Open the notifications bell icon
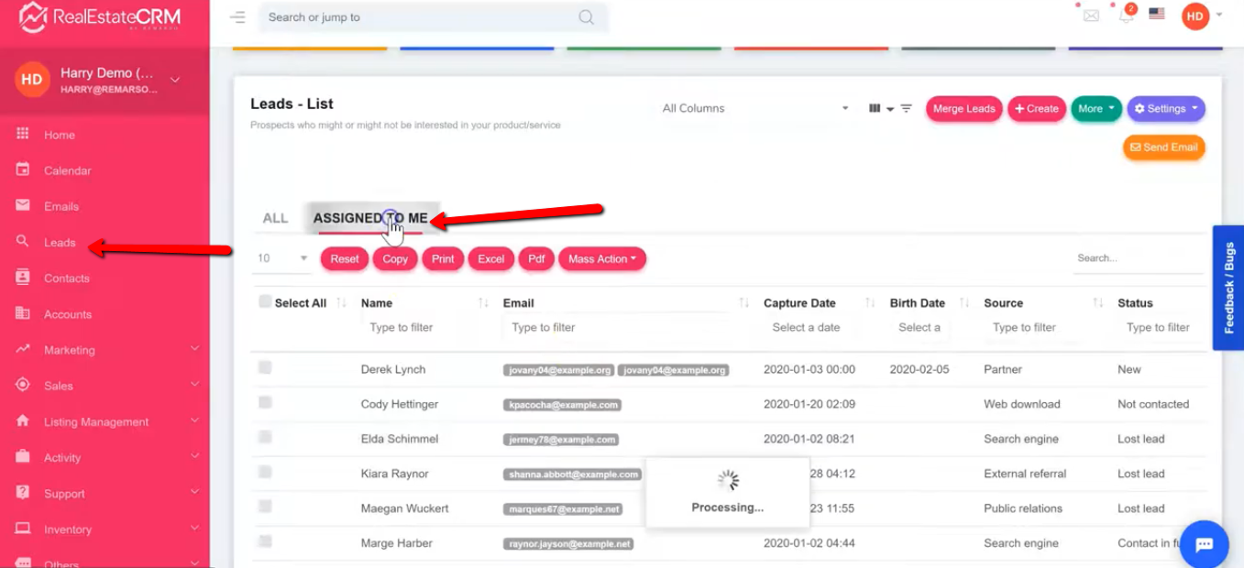Viewport: 1244px width, 568px height. 1126,16
